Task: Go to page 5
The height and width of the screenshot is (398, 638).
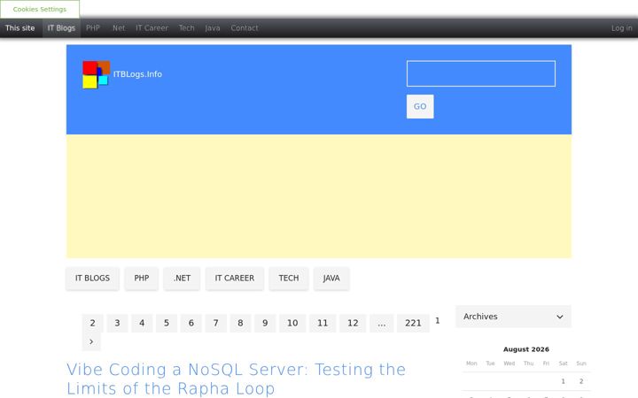Action: point(167,323)
